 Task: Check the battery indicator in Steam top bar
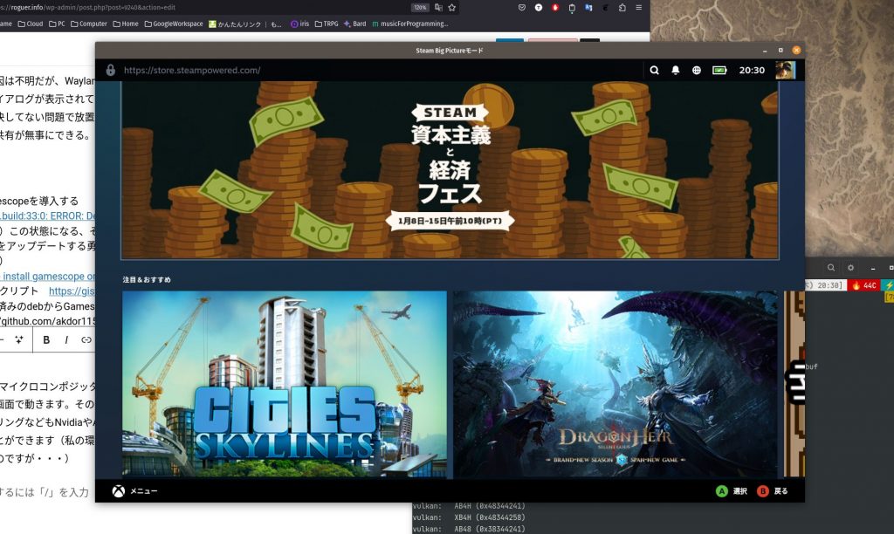point(719,70)
